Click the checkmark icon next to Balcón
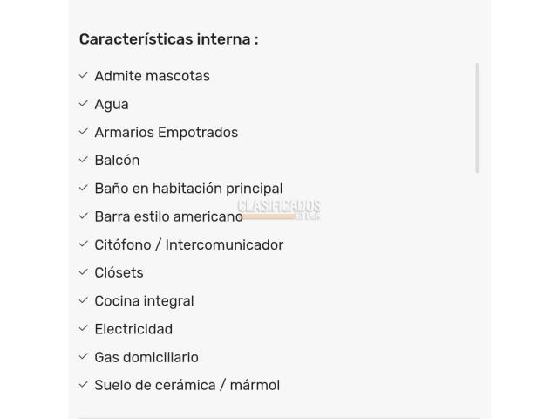 click(x=84, y=160)
